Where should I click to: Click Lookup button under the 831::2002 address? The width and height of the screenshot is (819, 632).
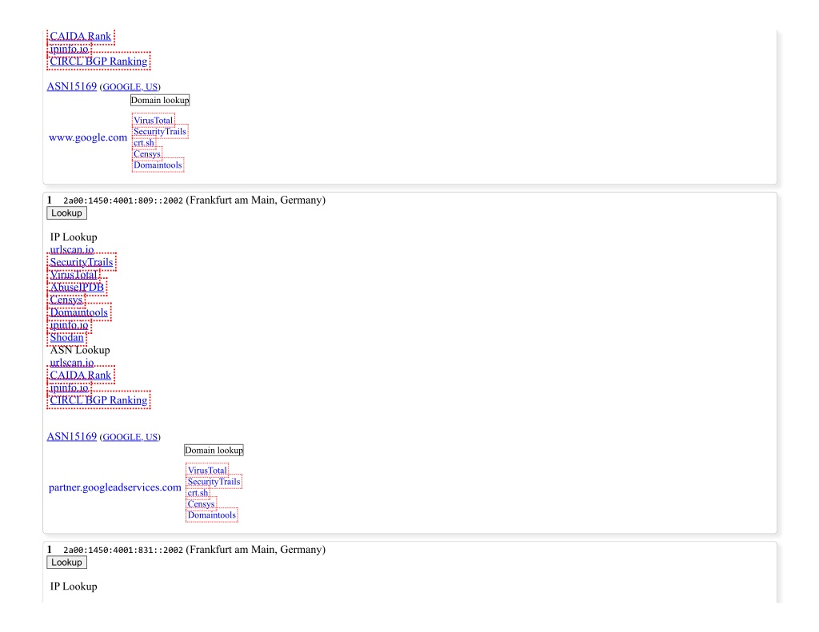pos(67,562)
